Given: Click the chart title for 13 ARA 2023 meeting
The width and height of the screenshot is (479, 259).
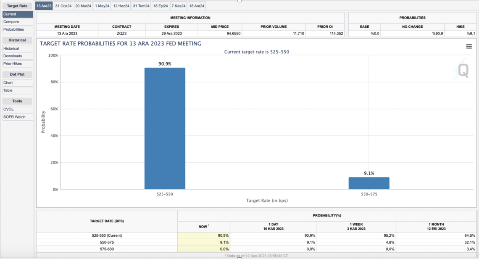Looking at the screenshot, I should click(x=120, y=44).
